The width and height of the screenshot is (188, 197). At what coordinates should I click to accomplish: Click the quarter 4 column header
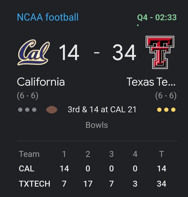(x=135, y=154)
